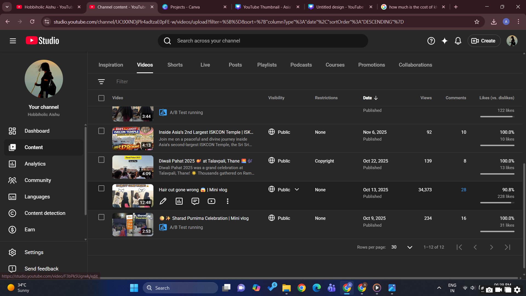Expand visibility dropdown for Hair cut video
This screenshot has width=526, height=296.
point(297,189)
